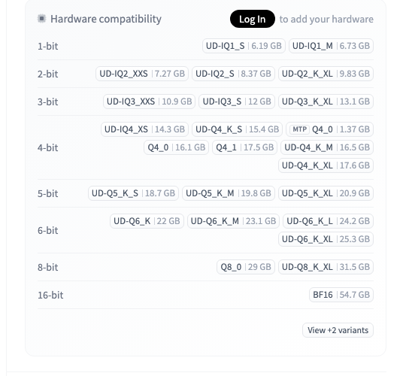The width and height of the screenshot is (406, 376).
Task: Select the UD-IQ1_M 6.73 GB variant
Action: 331,46
